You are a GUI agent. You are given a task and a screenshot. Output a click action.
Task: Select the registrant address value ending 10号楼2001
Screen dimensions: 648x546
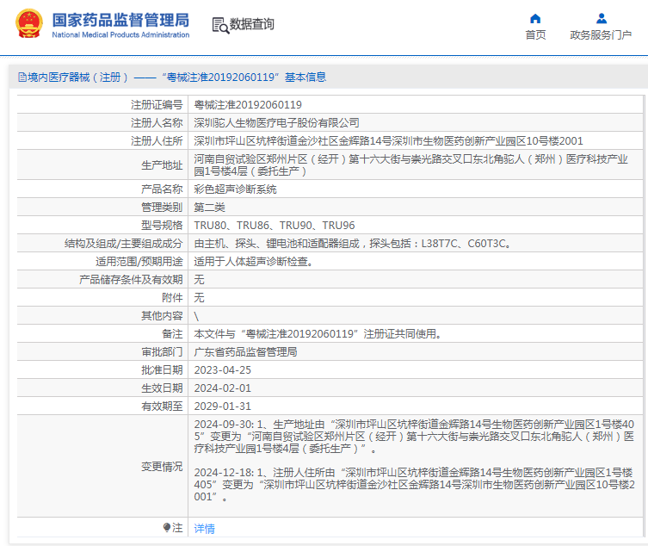(388, 141)
